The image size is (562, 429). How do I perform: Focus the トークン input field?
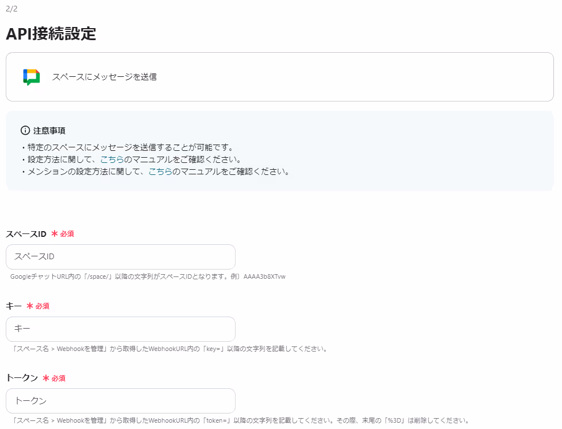(121, 401)
